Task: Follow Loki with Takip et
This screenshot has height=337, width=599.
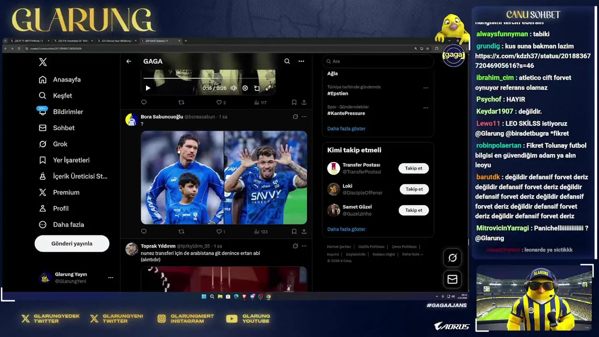Action: pyautogui.click(x=414, y=189)
